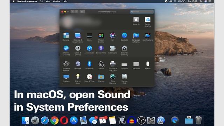This screenshot has height=126, width=224.
Task: Open Displays preferences
Action: click(66, 78)
